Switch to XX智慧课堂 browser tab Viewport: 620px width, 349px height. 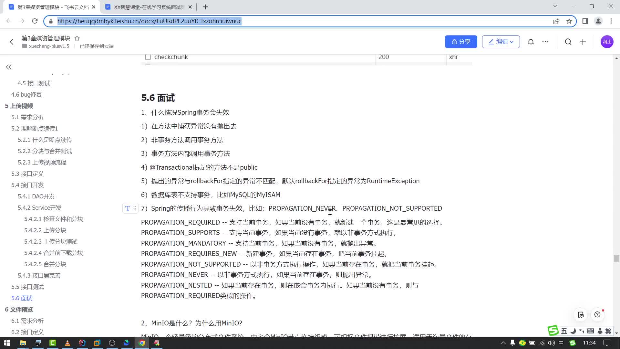click(x=149, y=7)
